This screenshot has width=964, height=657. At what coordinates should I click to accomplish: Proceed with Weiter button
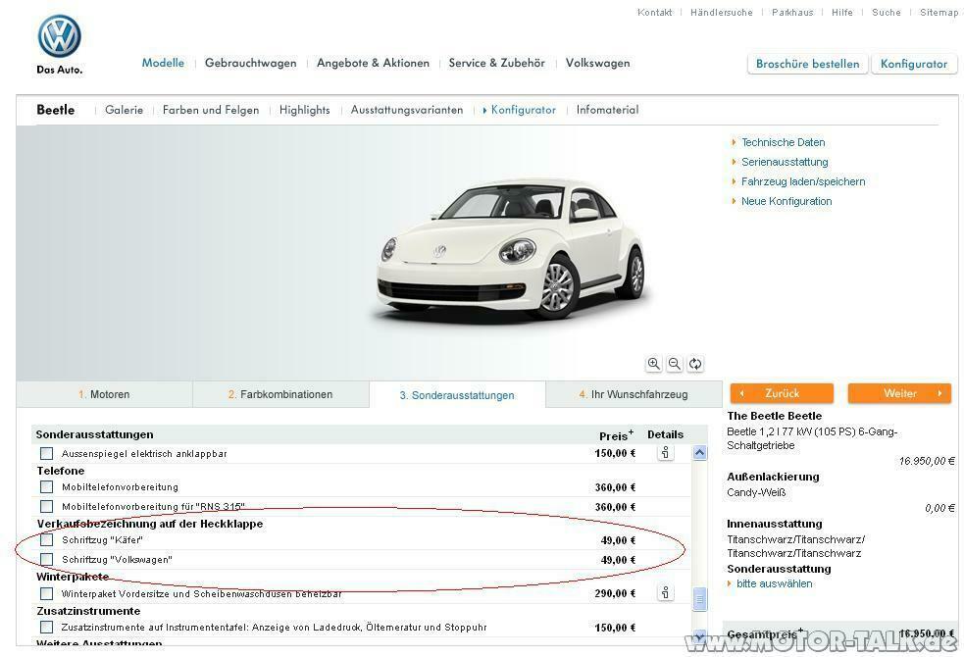(x=900, y=393)
